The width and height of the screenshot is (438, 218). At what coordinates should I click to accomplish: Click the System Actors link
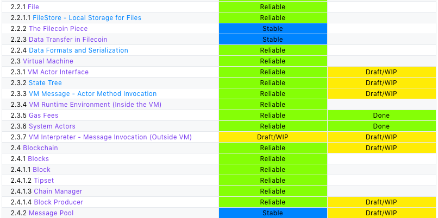coord(52,126)
